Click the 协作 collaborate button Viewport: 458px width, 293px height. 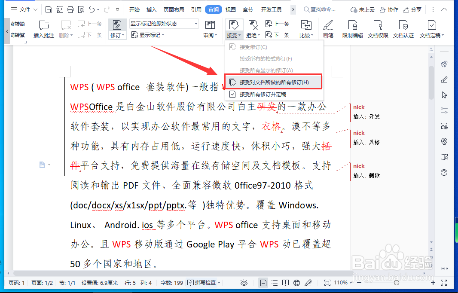[389, 9]
